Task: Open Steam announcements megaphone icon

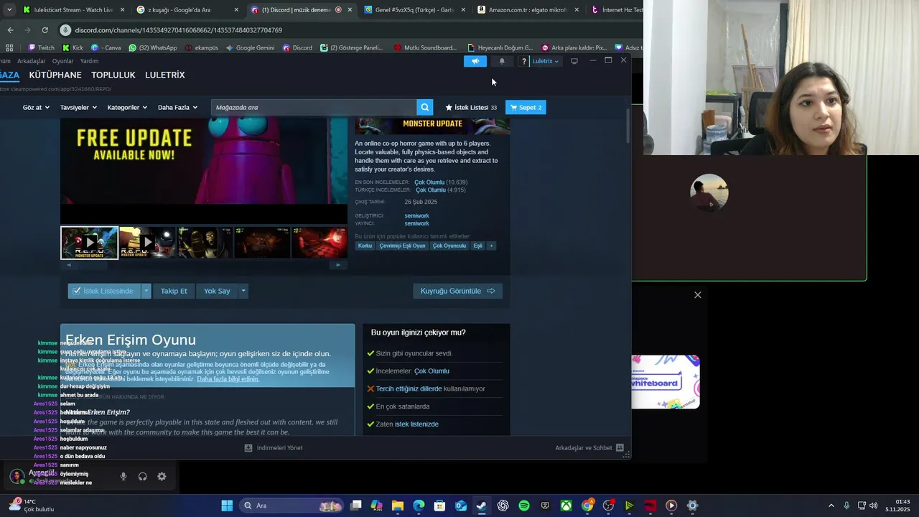Action: tap(475, 61)
